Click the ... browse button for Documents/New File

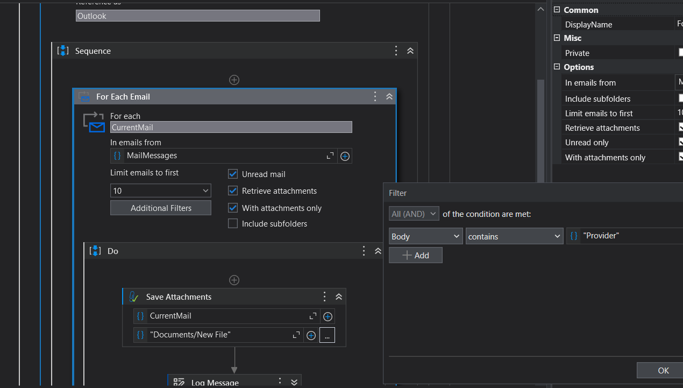click(x=327, y=335)
